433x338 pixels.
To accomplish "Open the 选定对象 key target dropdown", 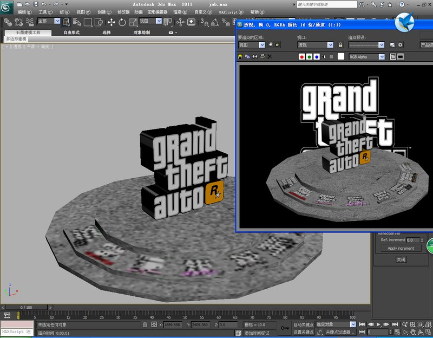I will click(x=336, y=324).
